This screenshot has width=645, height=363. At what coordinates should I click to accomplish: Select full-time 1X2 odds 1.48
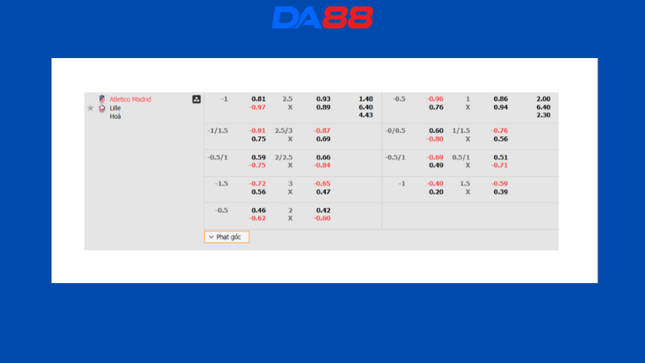[x=366, y=98]
